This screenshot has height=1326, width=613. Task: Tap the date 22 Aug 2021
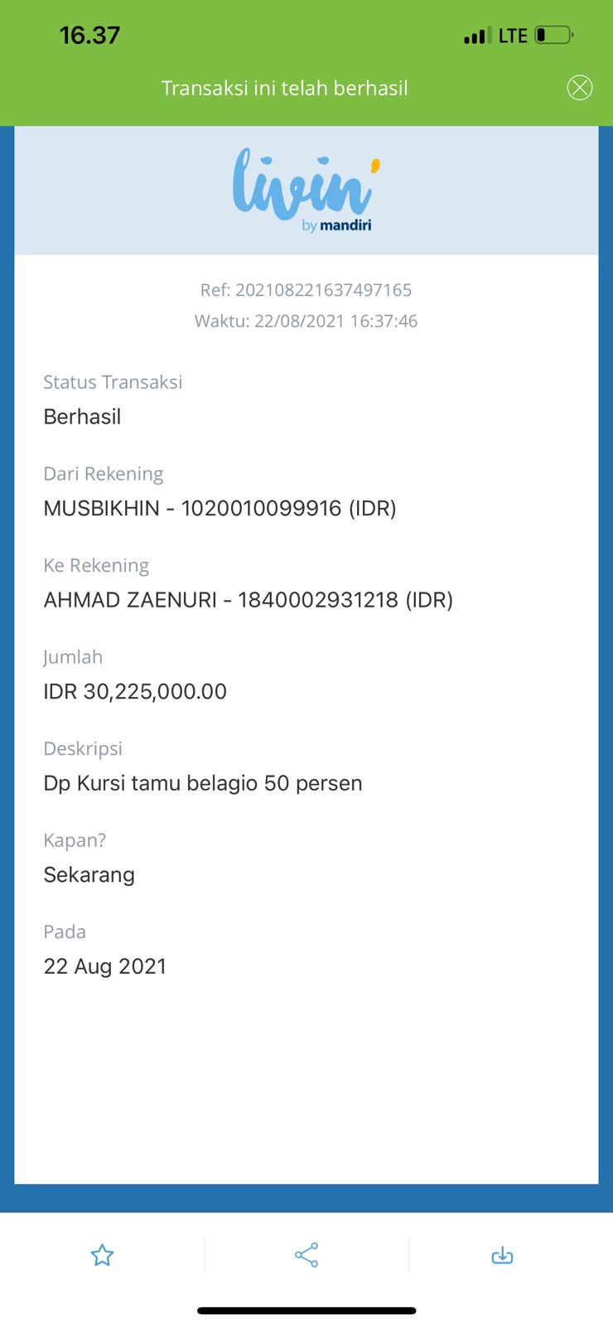click(x=105, y=966)
